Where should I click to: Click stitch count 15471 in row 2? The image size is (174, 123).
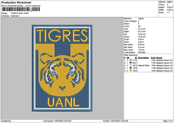pyautogui.click(x=135, y=63)
